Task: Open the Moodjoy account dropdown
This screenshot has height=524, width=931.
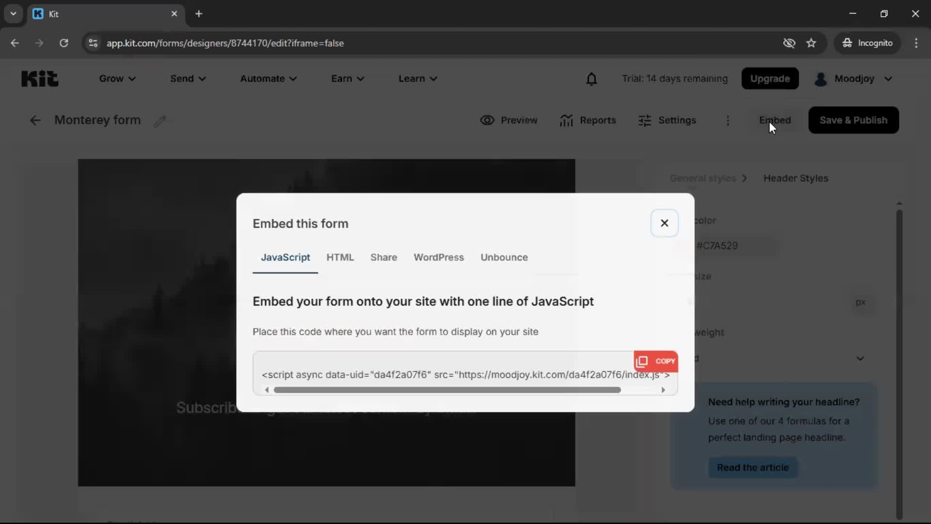Action: 853,78
